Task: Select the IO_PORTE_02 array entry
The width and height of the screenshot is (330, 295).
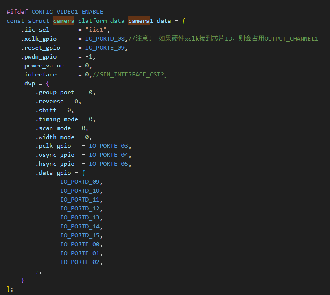Action: (80, 262)
